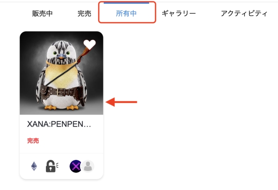278x190 pixels.
Task: Open the アクティビティ tab
Action: (244, 13)
